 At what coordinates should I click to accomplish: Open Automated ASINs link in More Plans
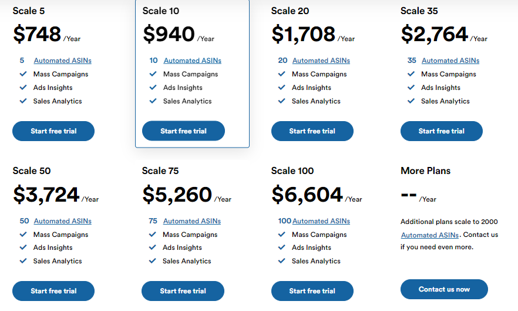pos(430,235)
